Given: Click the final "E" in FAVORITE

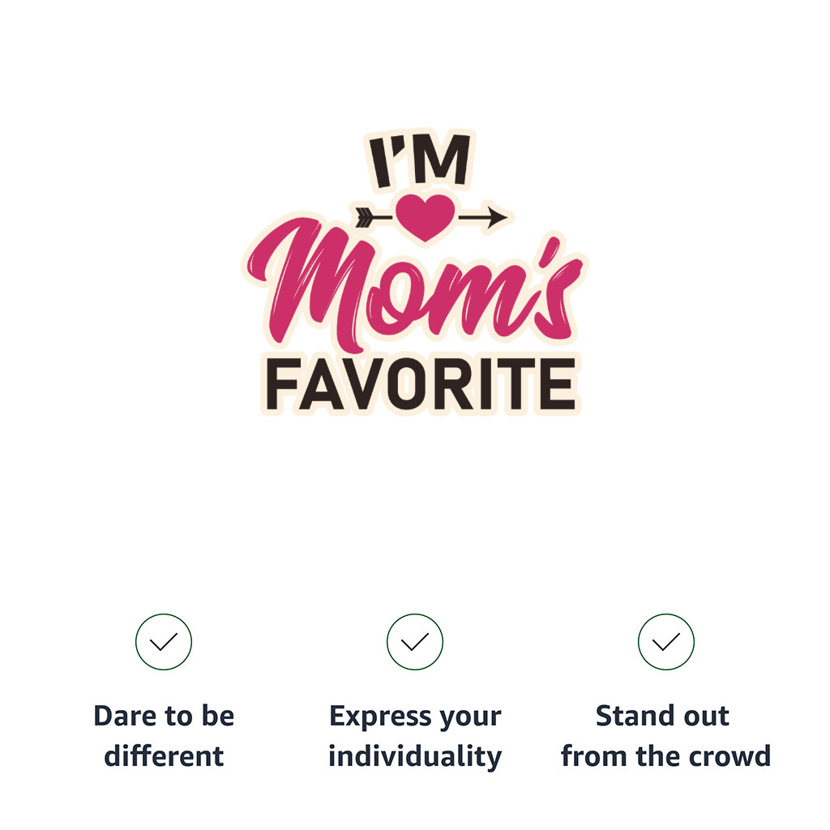Looking at the screenshot, I should pos(558,386).
